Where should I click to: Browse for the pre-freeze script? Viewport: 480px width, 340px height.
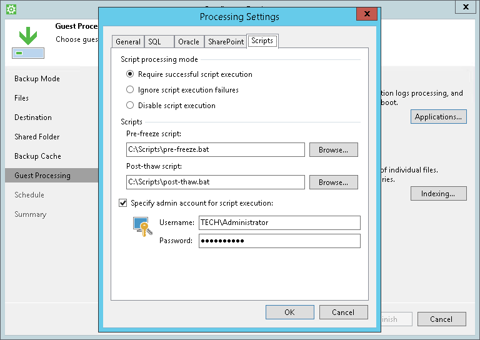click(333, 150)
